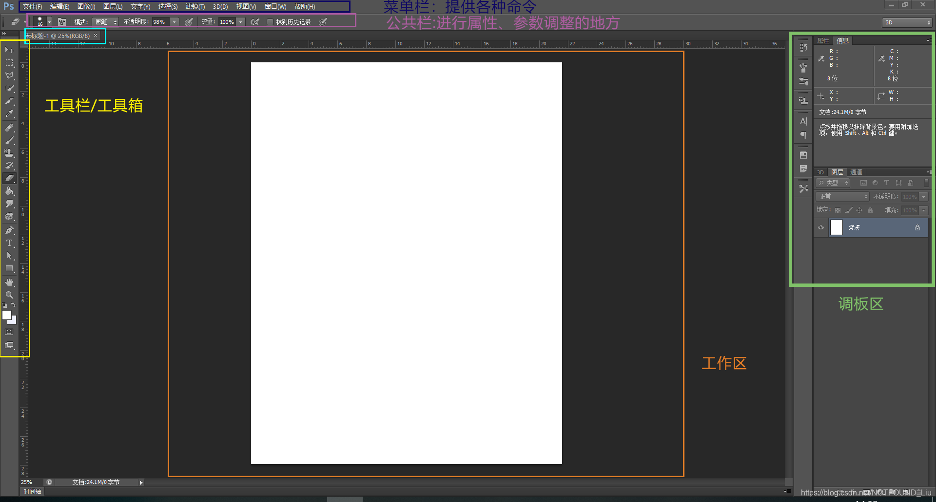This screenshot has height=502, width=936.
Task: Select the History Brush tool
Action: click(9, 166)
